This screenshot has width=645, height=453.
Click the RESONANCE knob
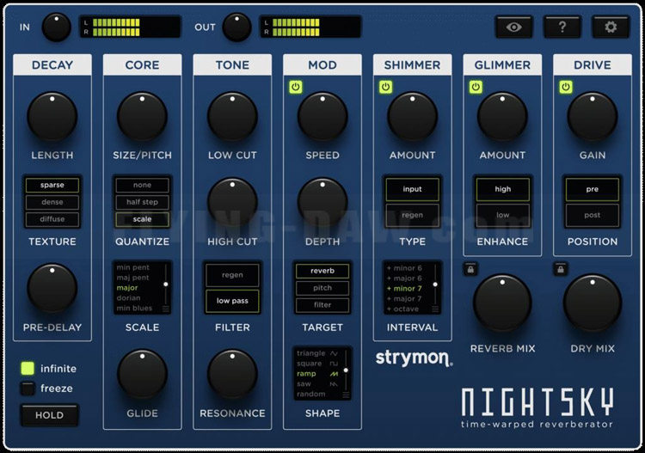[x=232, y=375]
